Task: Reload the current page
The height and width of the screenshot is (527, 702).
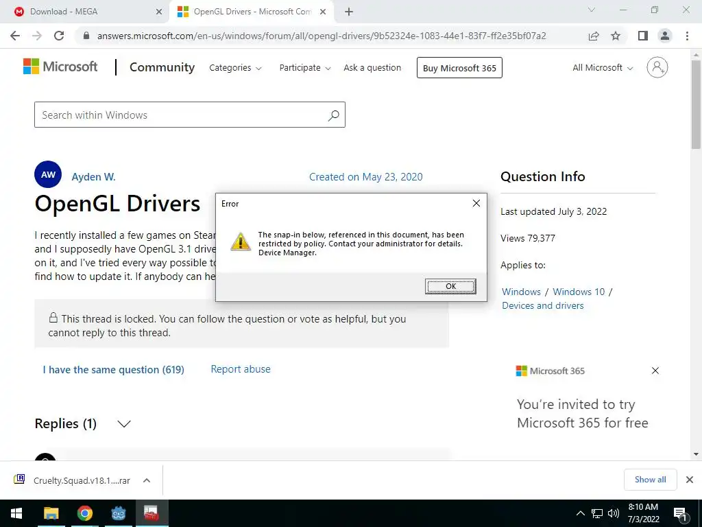Action: pos(59,36)
